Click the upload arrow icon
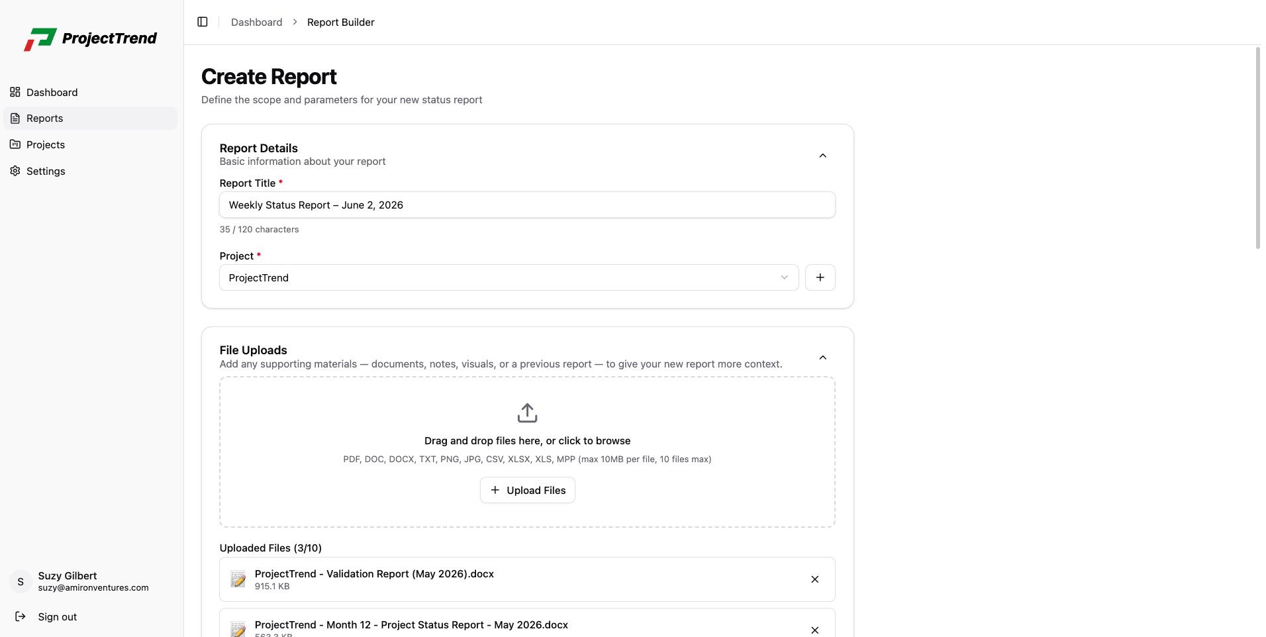This screenshot has width=1266, height=637. [x=527, y=413]
